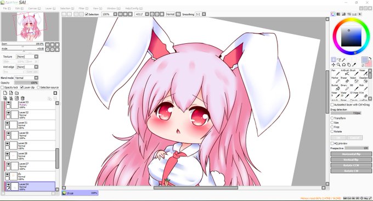Delete the selected layer with trash icon
Viewport: 373px width, 201px height.
(x=22, y=98)
